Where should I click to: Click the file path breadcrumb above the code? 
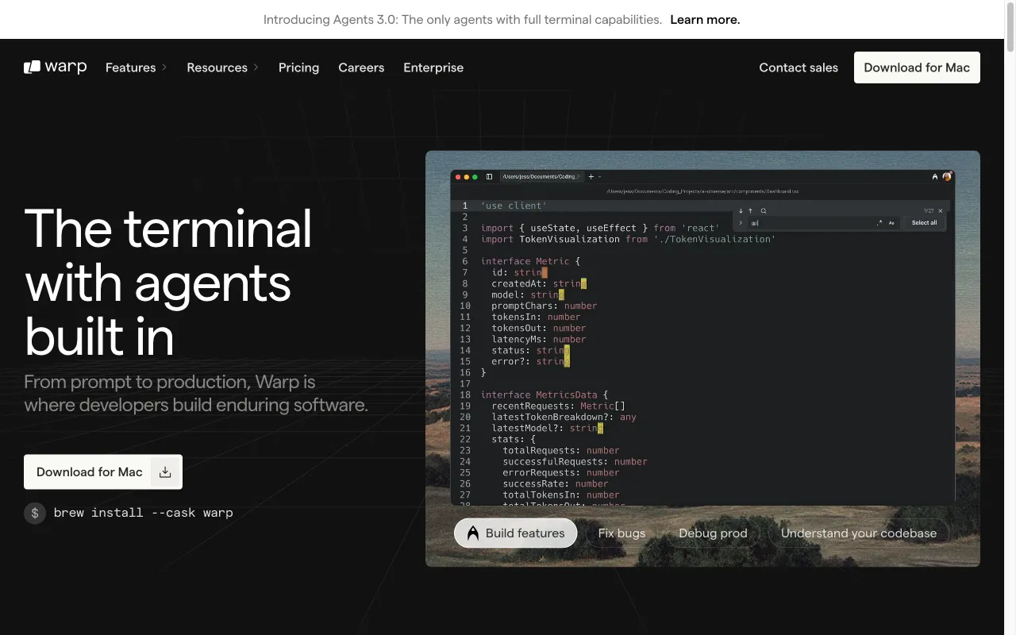pos(702,191)
